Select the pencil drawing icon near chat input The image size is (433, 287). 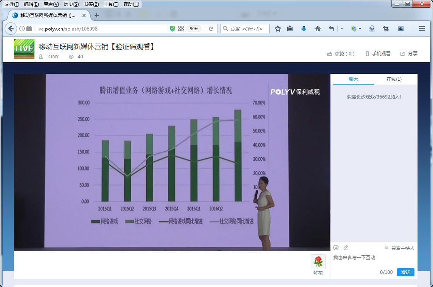346,248
